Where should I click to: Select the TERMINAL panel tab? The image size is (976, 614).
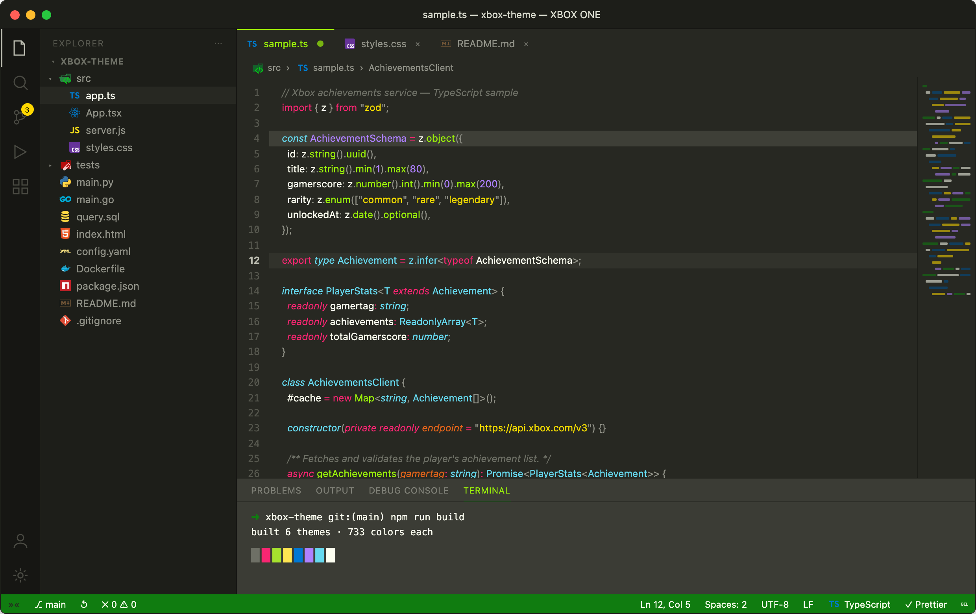tap(486, 490)
